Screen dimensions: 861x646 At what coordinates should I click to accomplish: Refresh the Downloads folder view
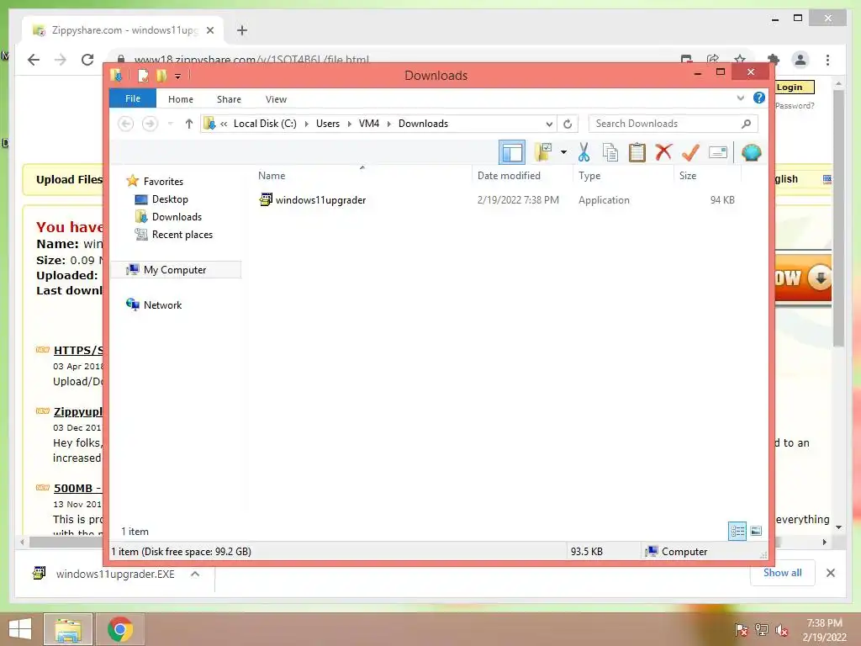point(568,124)
